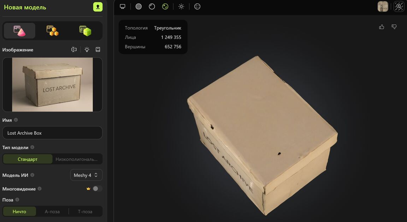407x222 pixels.
Task: Click the image compare icon beside Изображение
Action: [74, 49]
